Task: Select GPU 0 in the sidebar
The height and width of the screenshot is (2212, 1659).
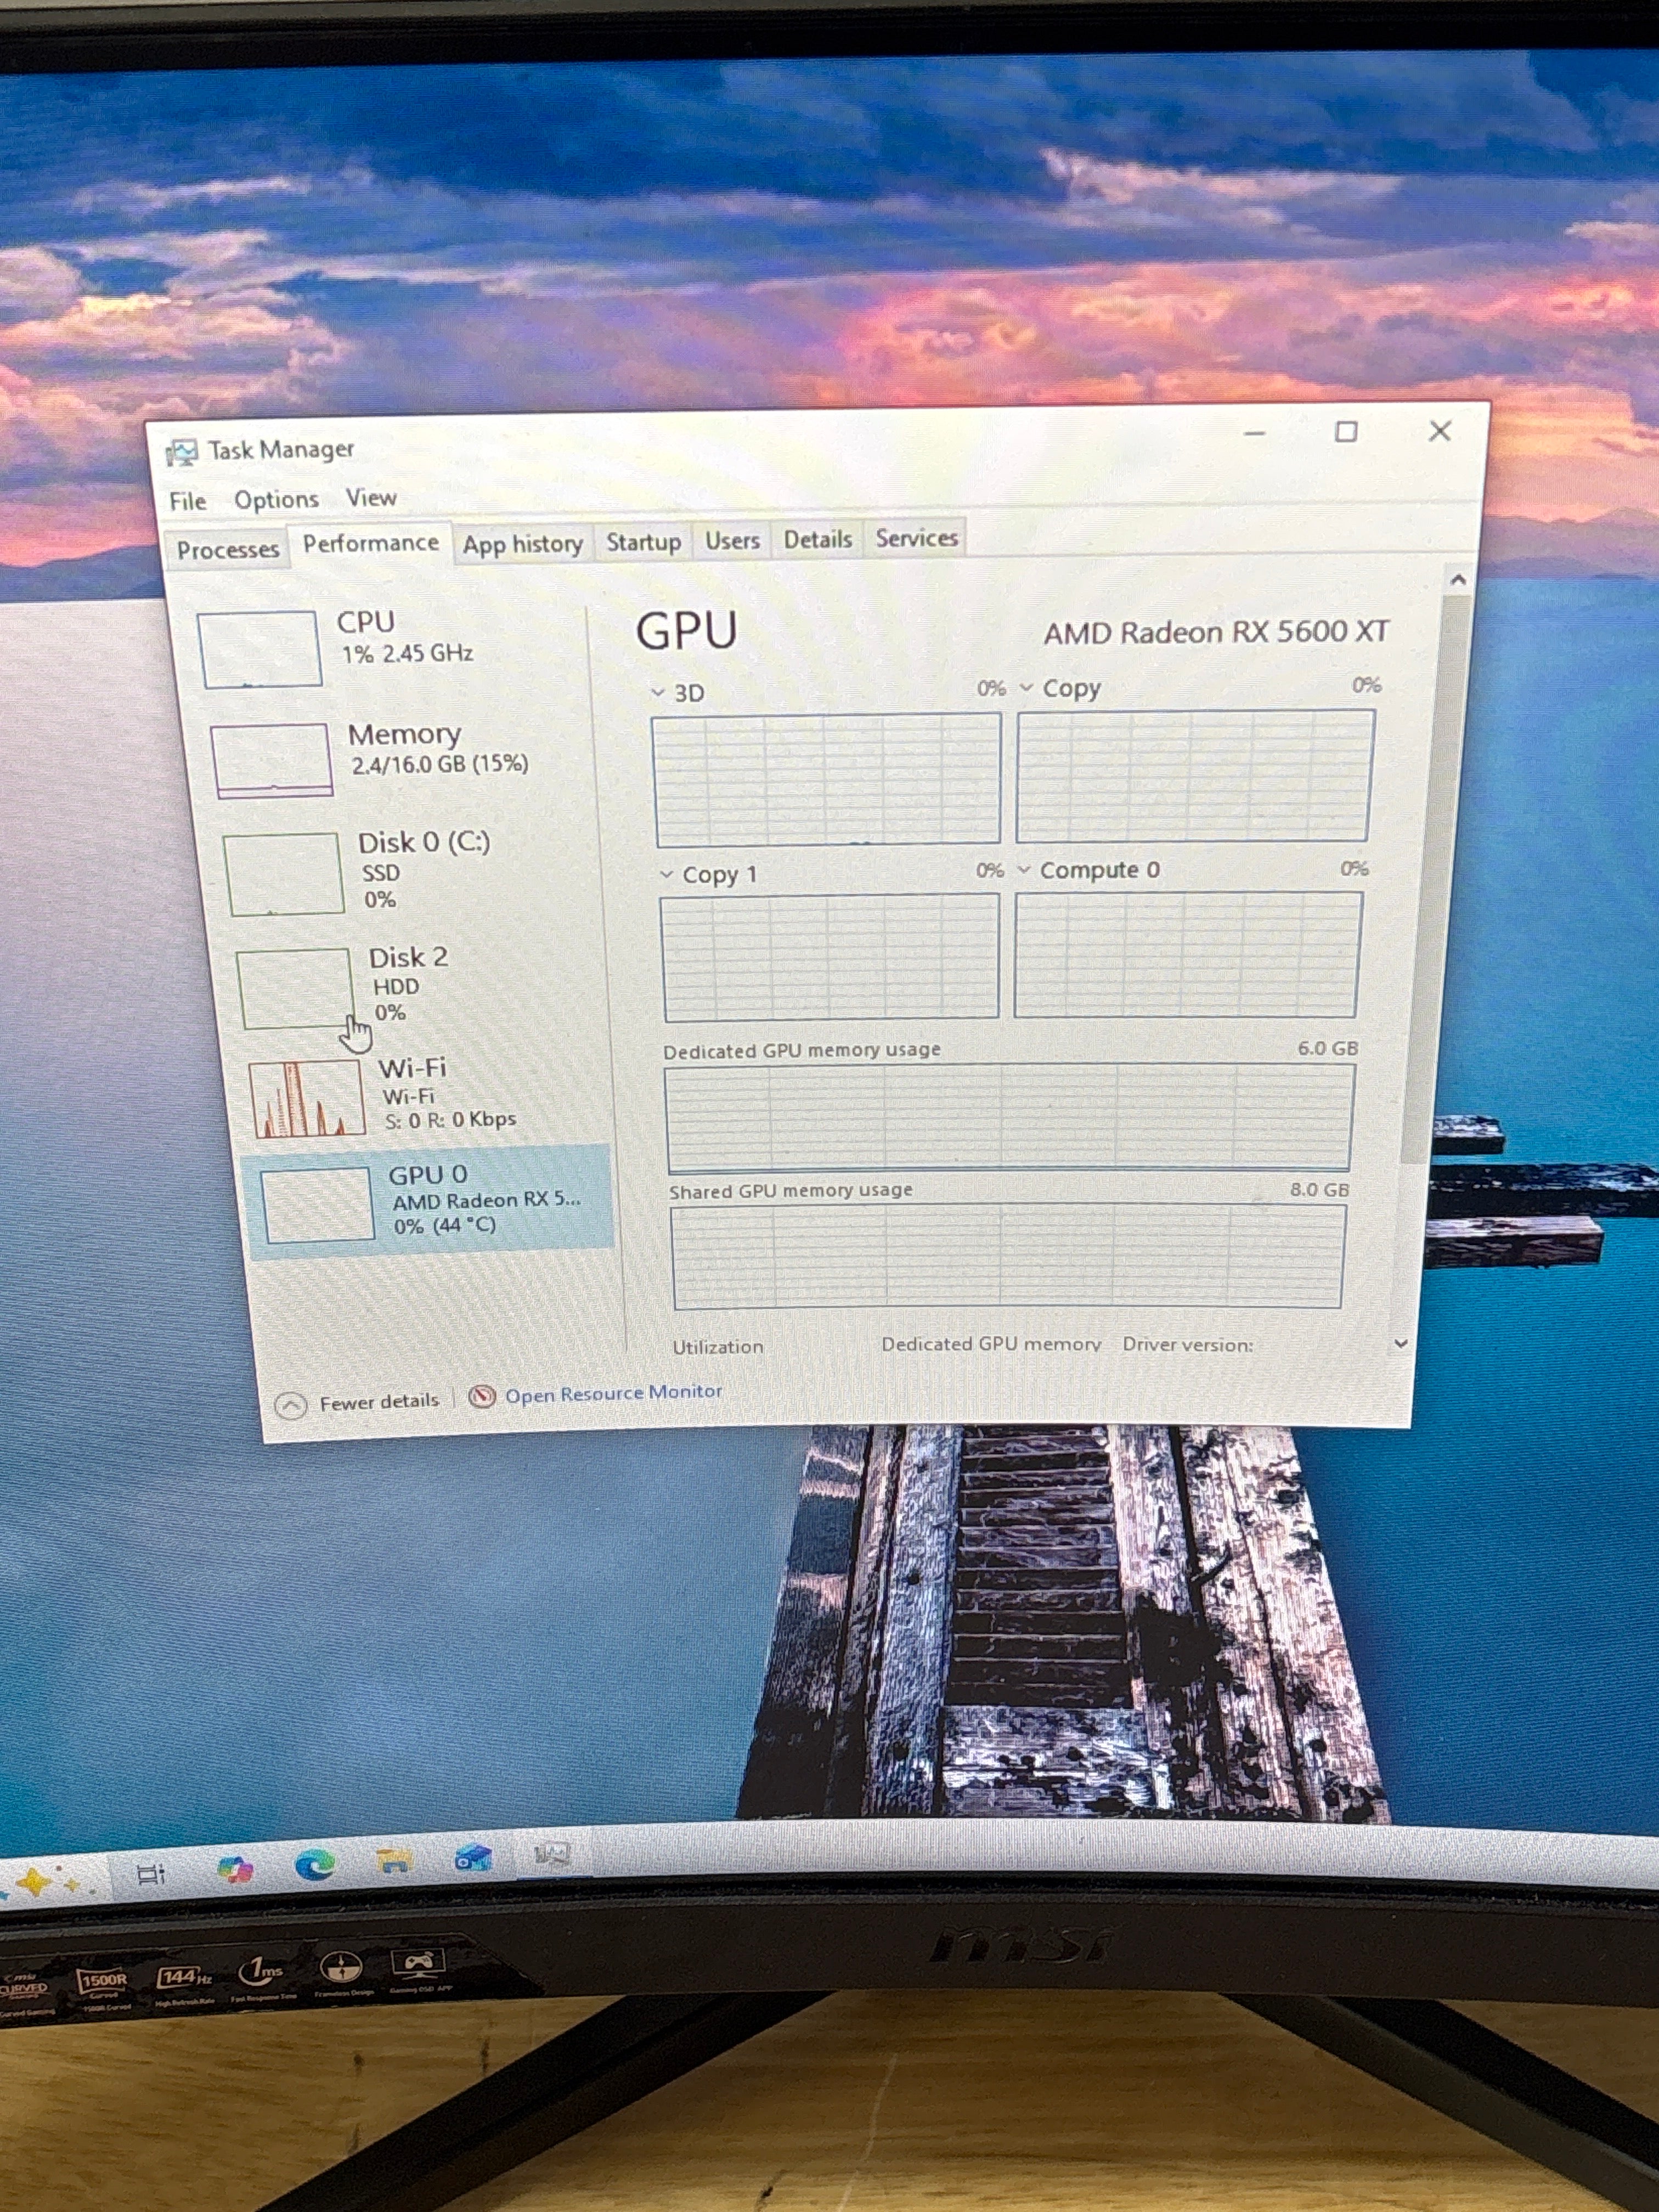Action: (x=427, y=1201)
